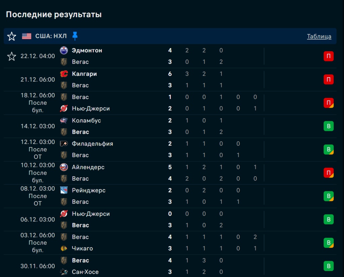This screenshot has width=344, height=277.
Task: Select the 08.12 Рейнджерс match date cell
Action: tap(38, 196)
